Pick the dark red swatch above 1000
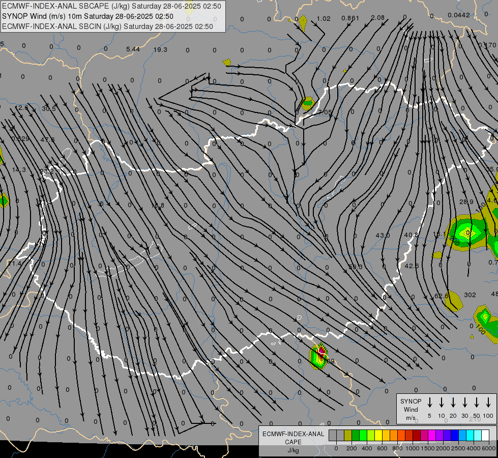Image resolution: width=498 pixels, height=458 pixels. (417, 436)
